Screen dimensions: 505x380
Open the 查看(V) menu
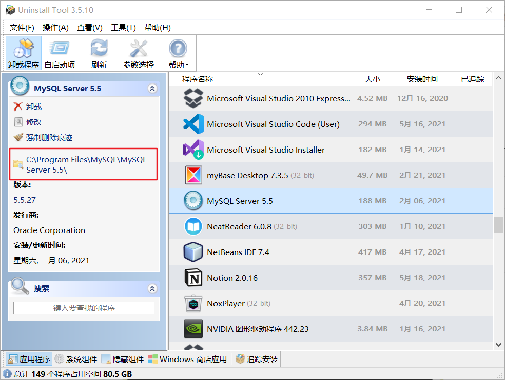89,28
